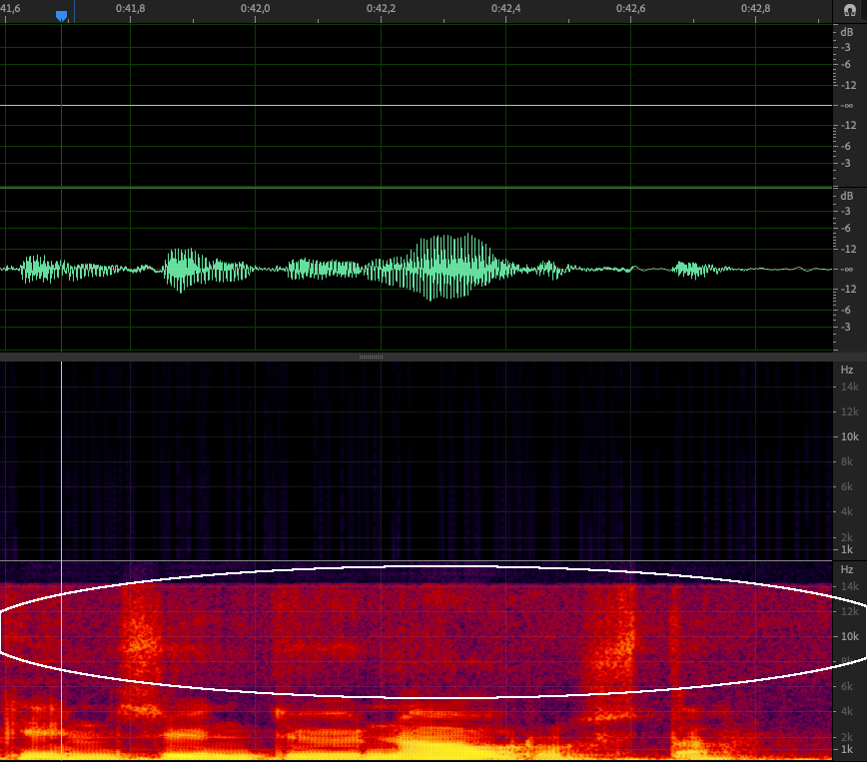This screenshot has width=867, height=762.
Task: Click the Hz label of the upper spectral scale
Action: click(x=846, y=370)
